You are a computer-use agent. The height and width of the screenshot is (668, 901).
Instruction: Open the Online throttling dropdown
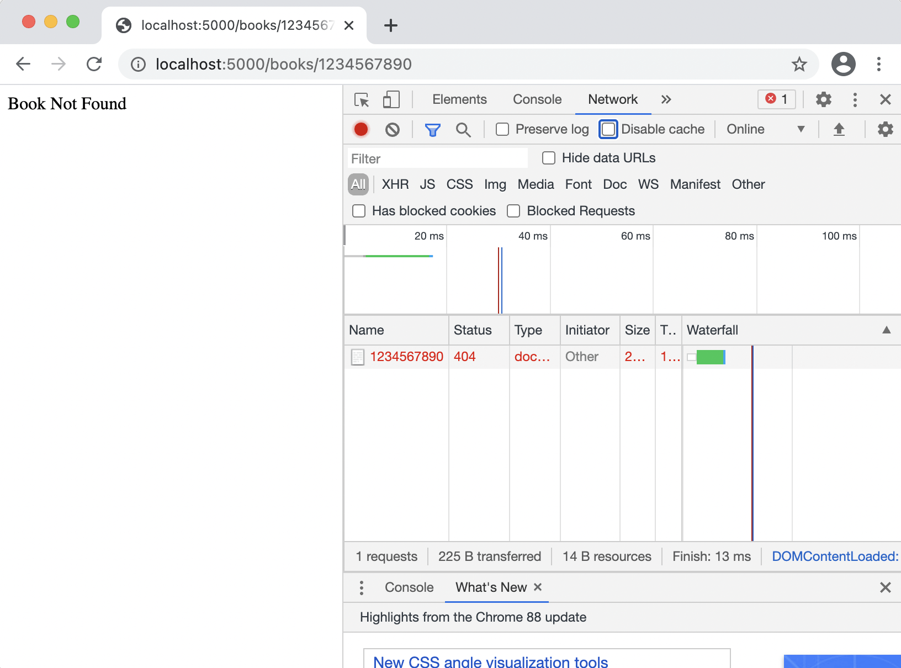[x=765, y=129]
